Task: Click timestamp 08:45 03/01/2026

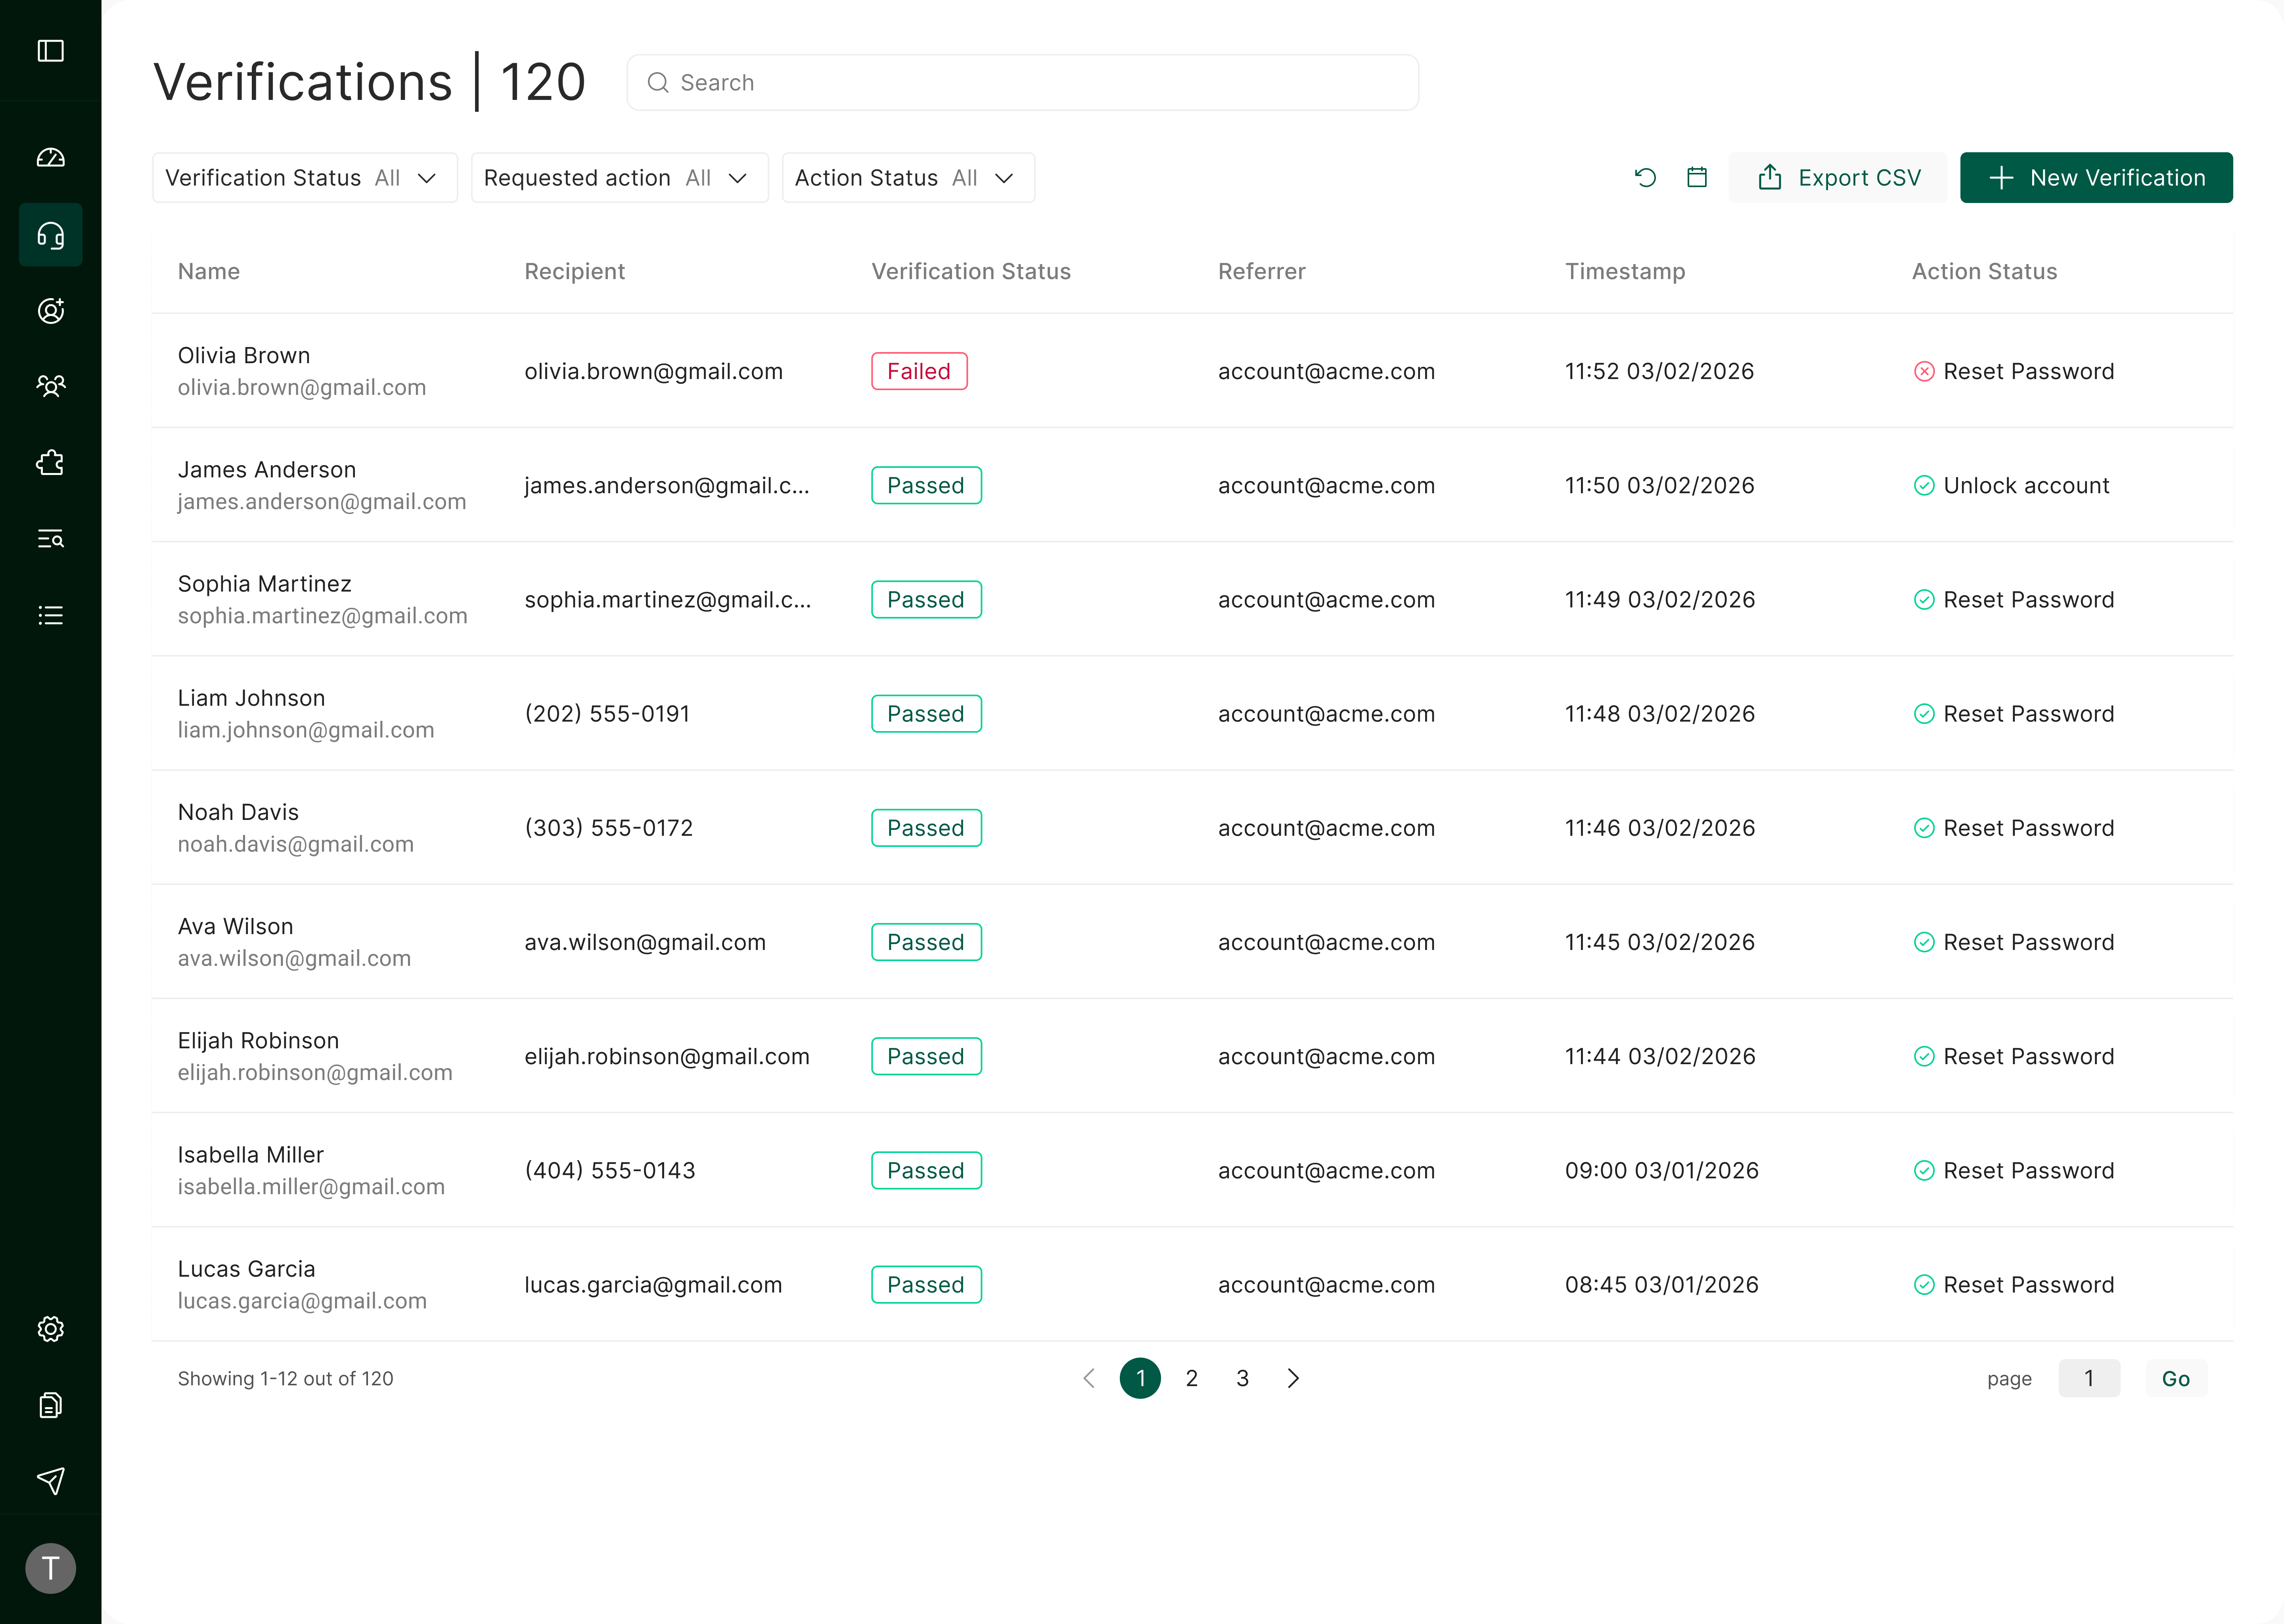Action: tap(1661, 1285)
